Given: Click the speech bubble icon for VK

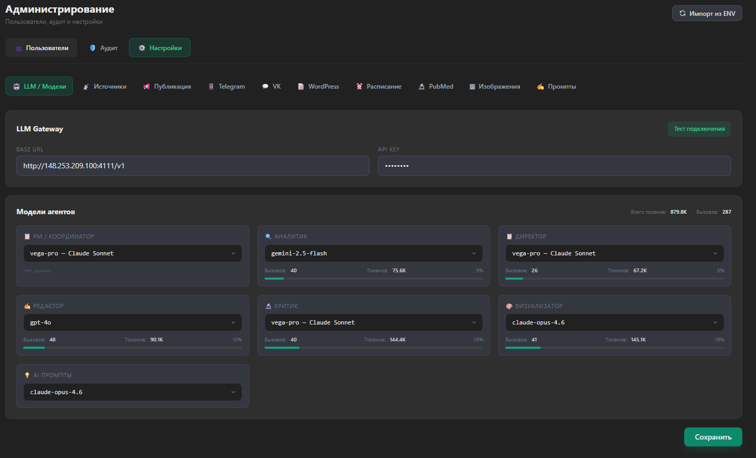Looking at the screenshot, I should tap(266, 87).
